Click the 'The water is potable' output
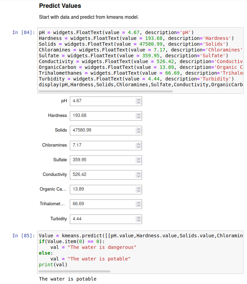The height and width of the screenshot is (284, 247). click(68, 279)
